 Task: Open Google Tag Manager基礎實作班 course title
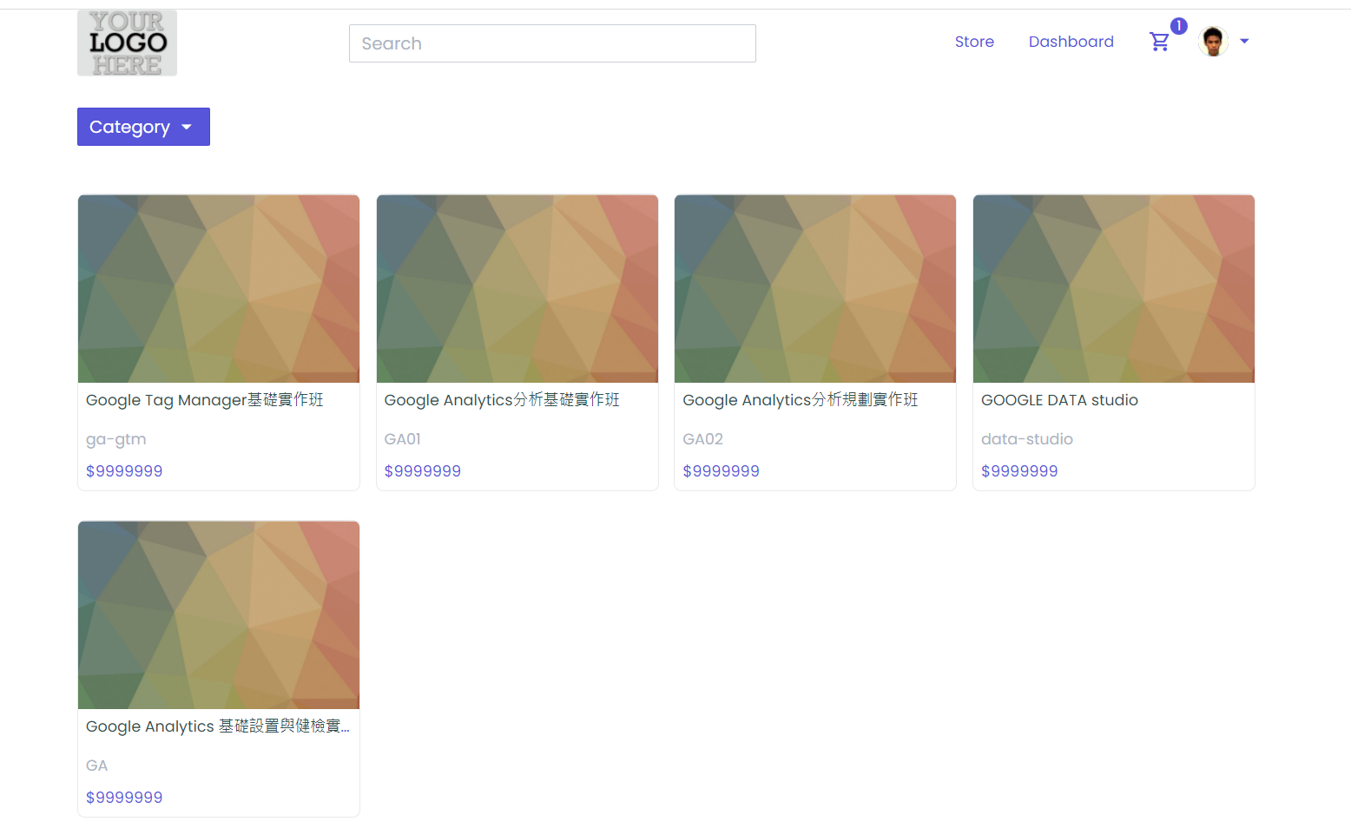click(205, 400)
